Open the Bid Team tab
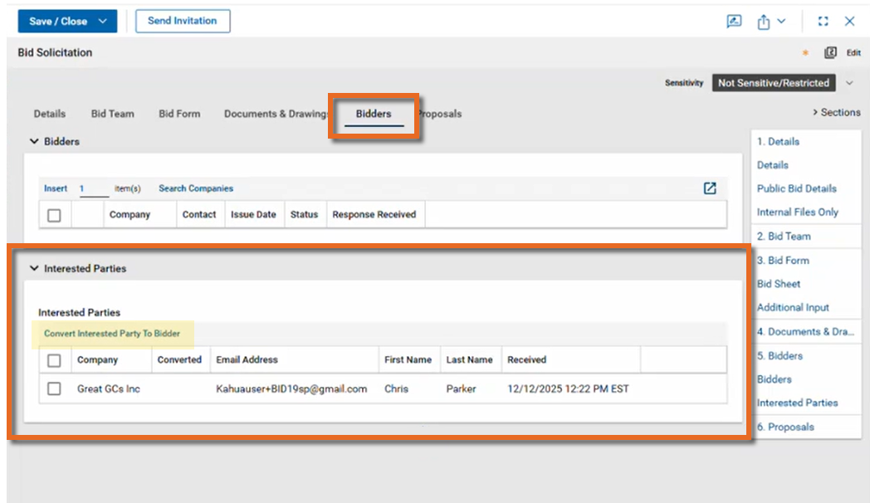870x503 pixels. pos(112,114)
